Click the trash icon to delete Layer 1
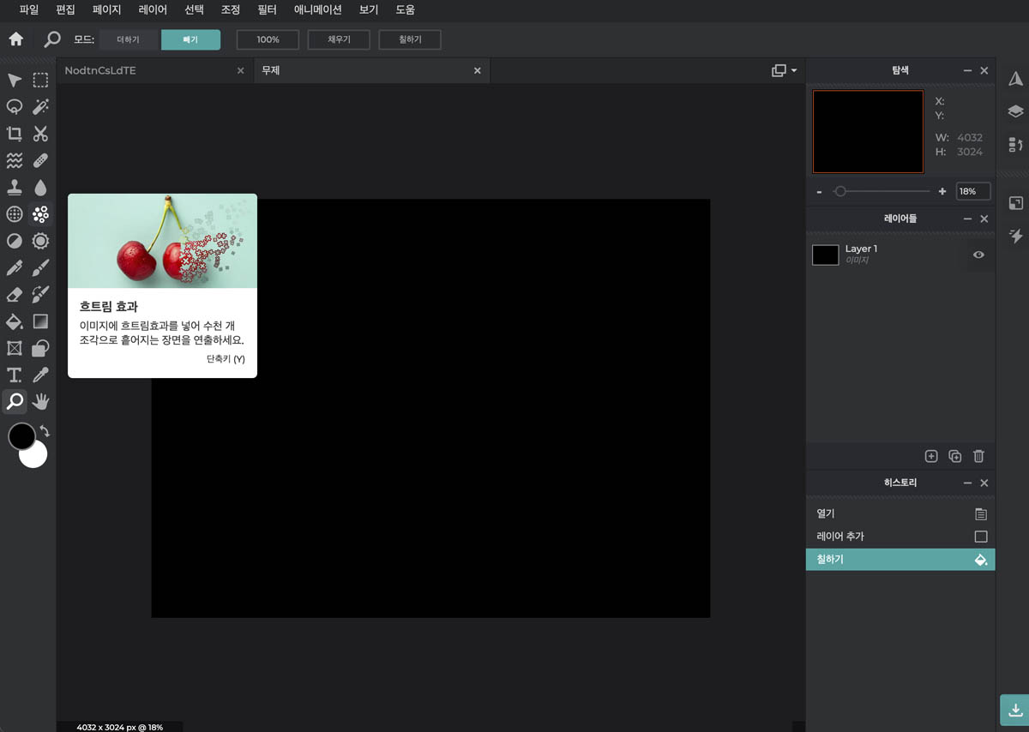This screenshot has height=732, width=1029. point(978,456)
